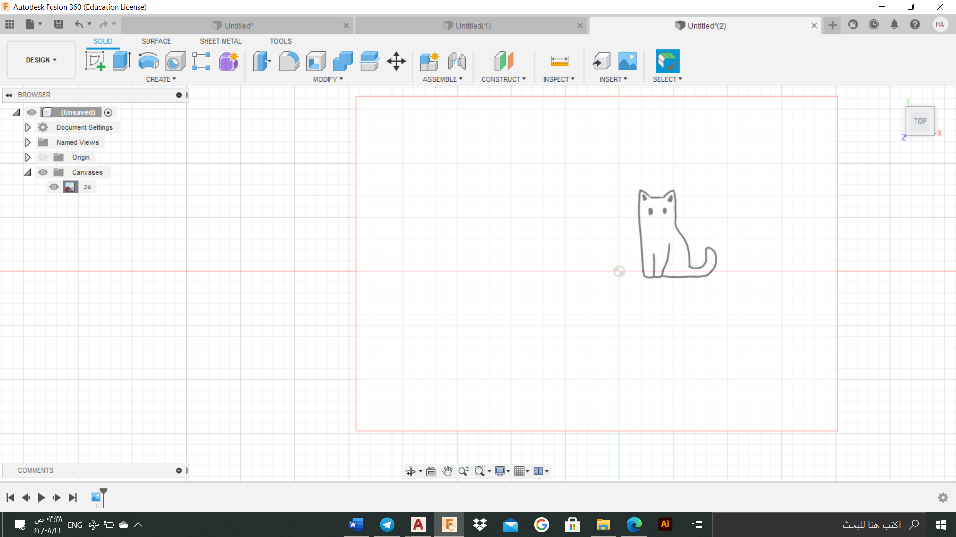Open the Extensions globe icon

(x=853, y=24)
